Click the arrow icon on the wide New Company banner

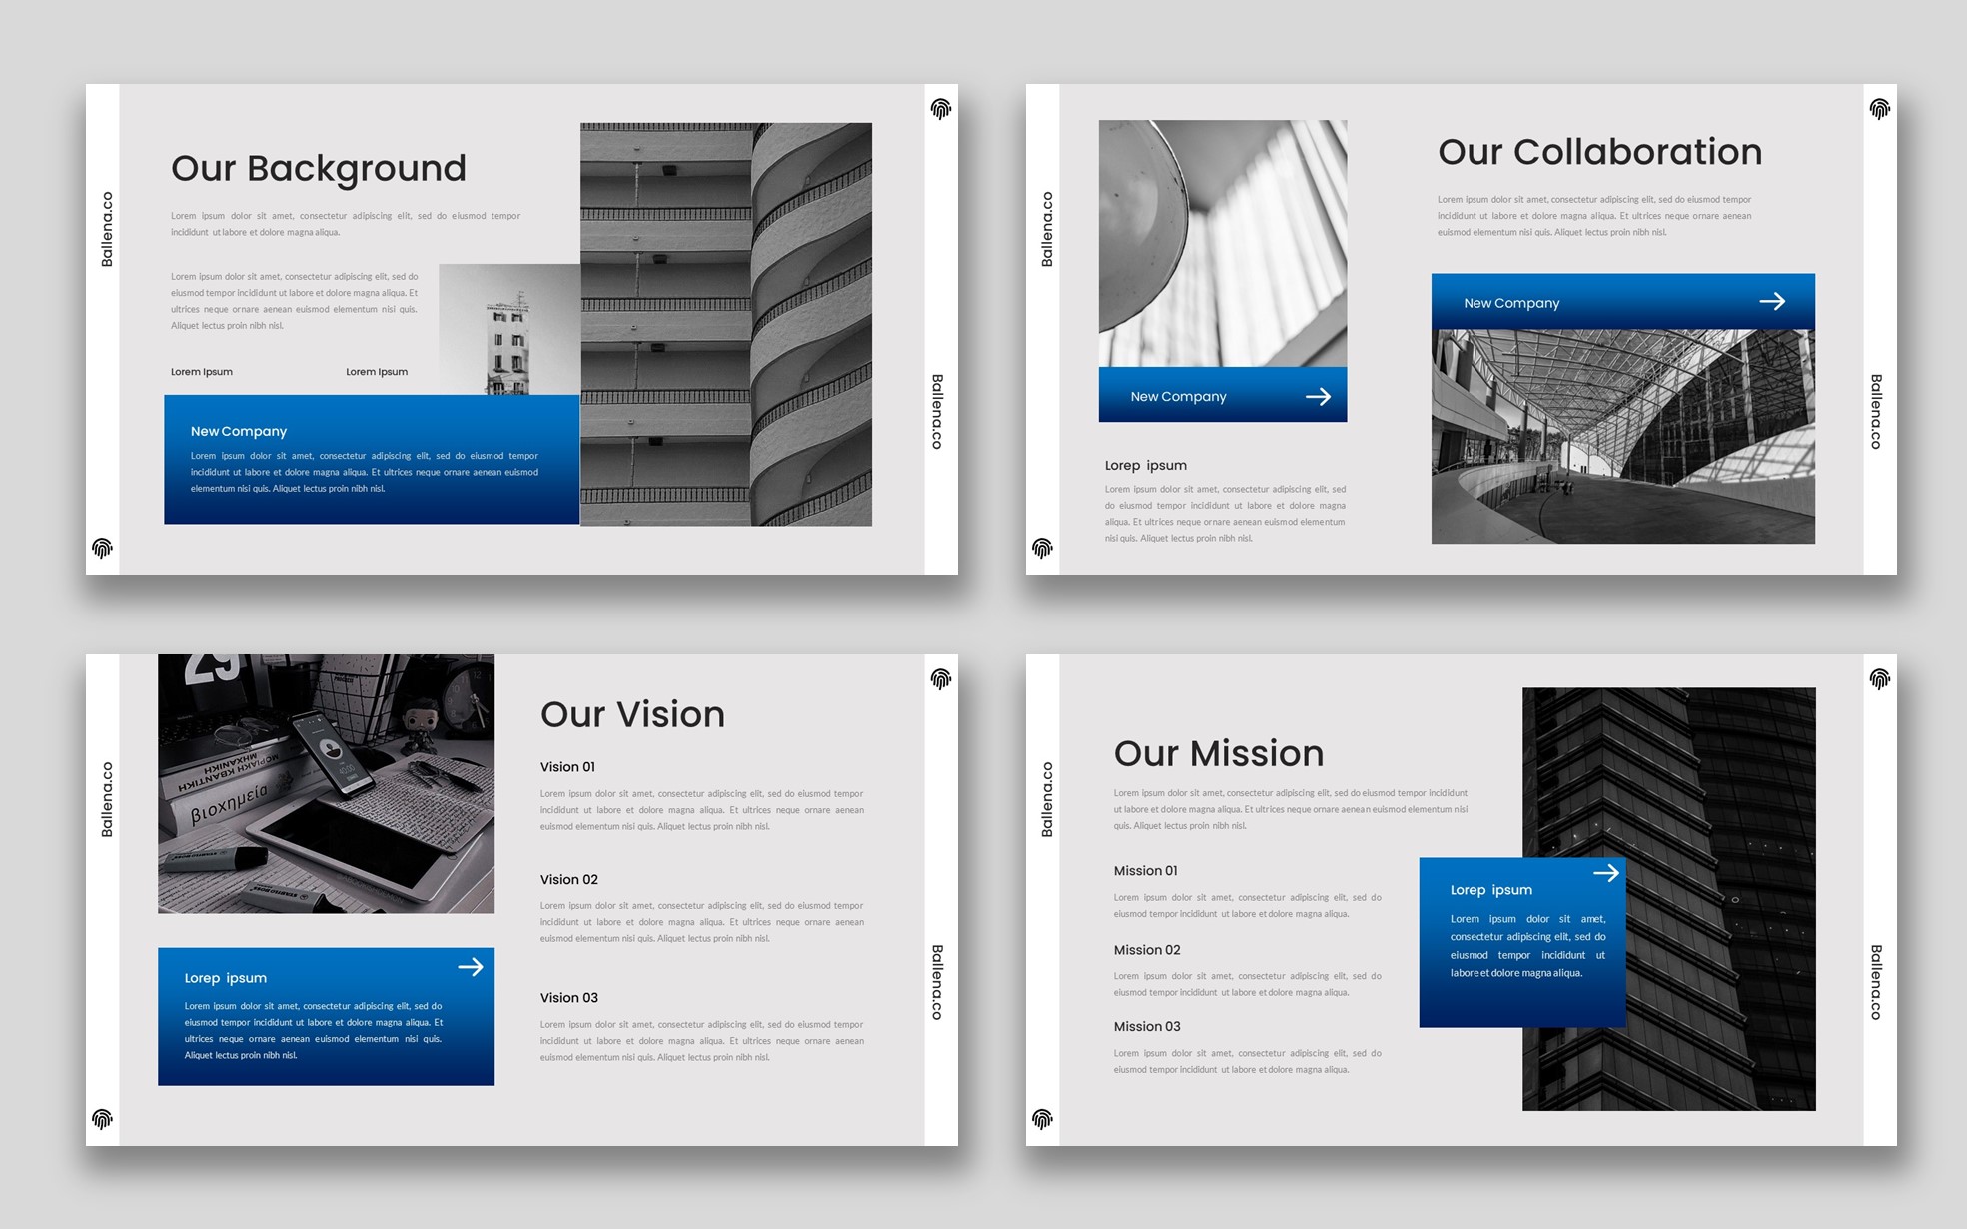click(1774, 301)
